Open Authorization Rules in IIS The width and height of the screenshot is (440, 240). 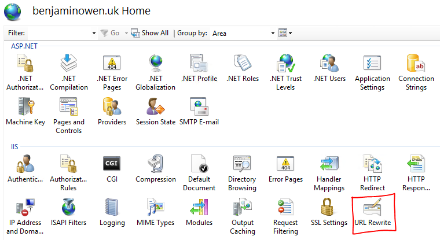pyautogui.click(x=68, y=173)
